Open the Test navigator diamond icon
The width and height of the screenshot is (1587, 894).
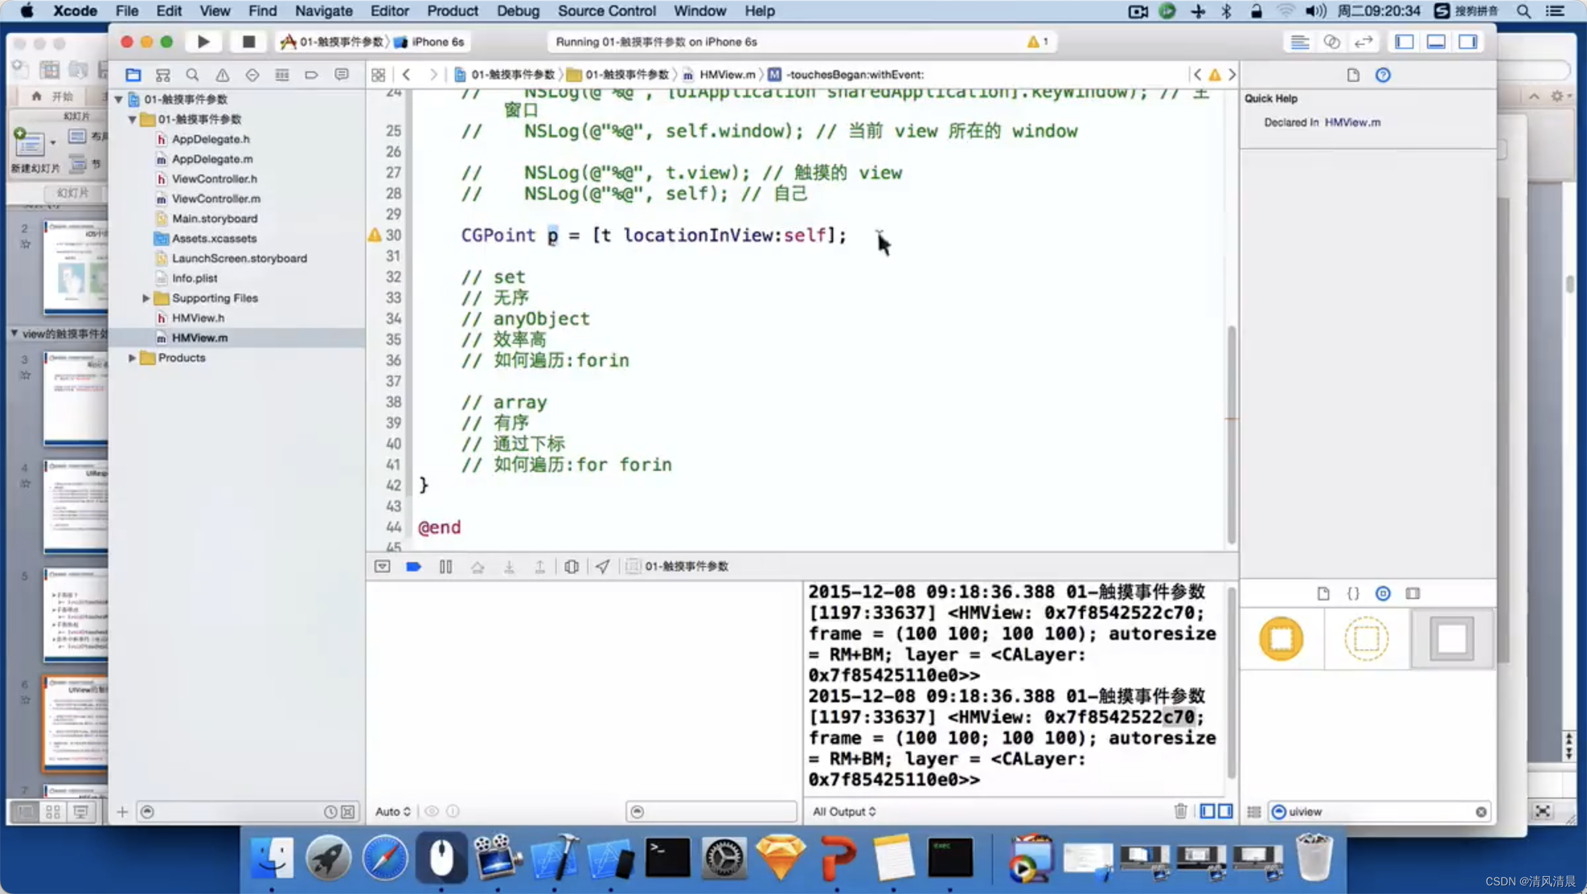252,75
